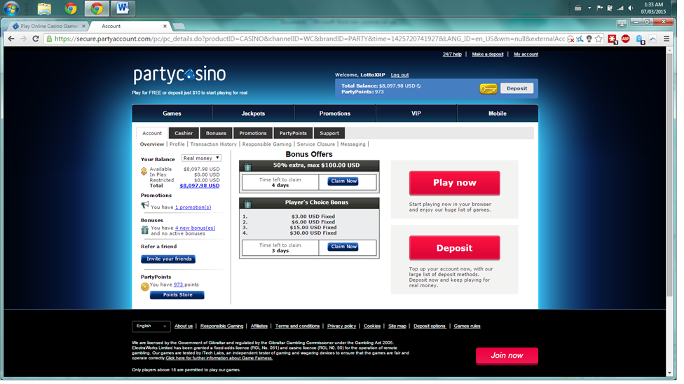Click the volume speaker tray icon

630,8
